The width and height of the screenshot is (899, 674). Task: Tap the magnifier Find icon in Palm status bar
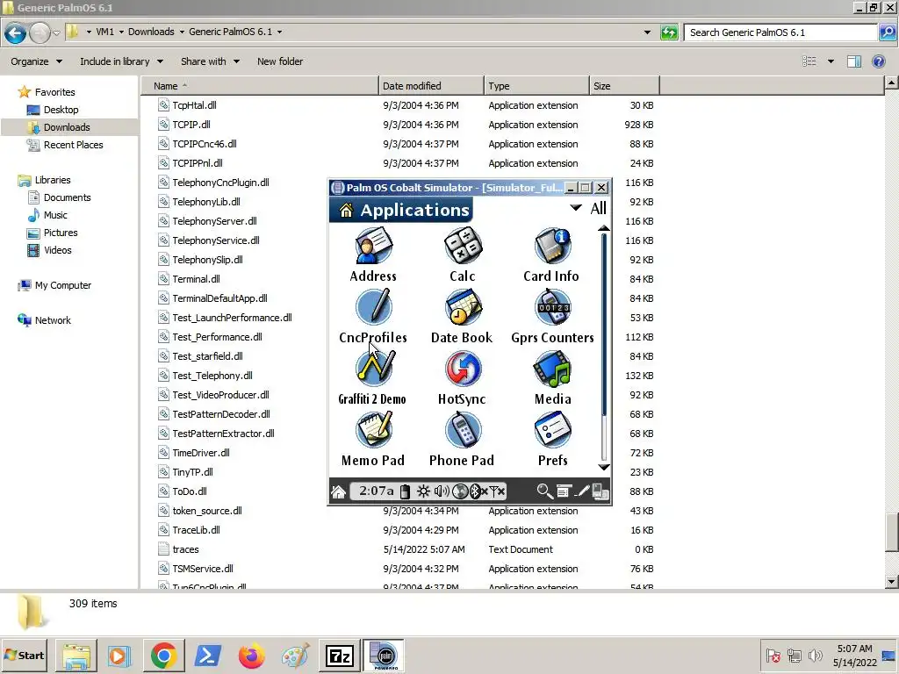(x=544, y=491)
